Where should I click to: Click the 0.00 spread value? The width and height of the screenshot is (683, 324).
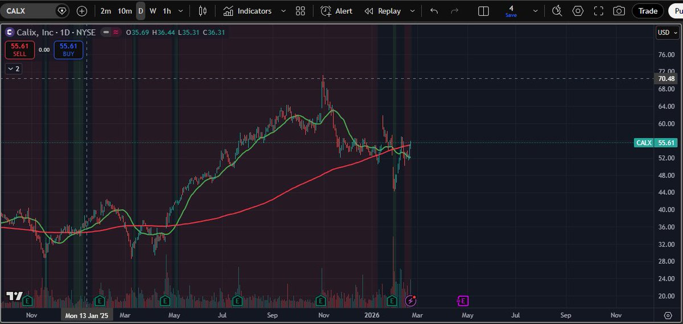(44, 50)
